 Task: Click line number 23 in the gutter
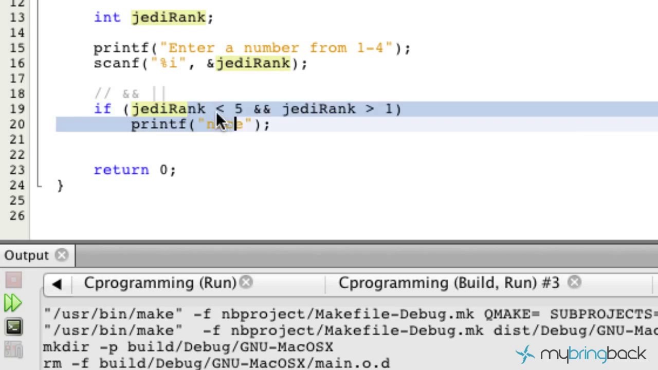17,170
